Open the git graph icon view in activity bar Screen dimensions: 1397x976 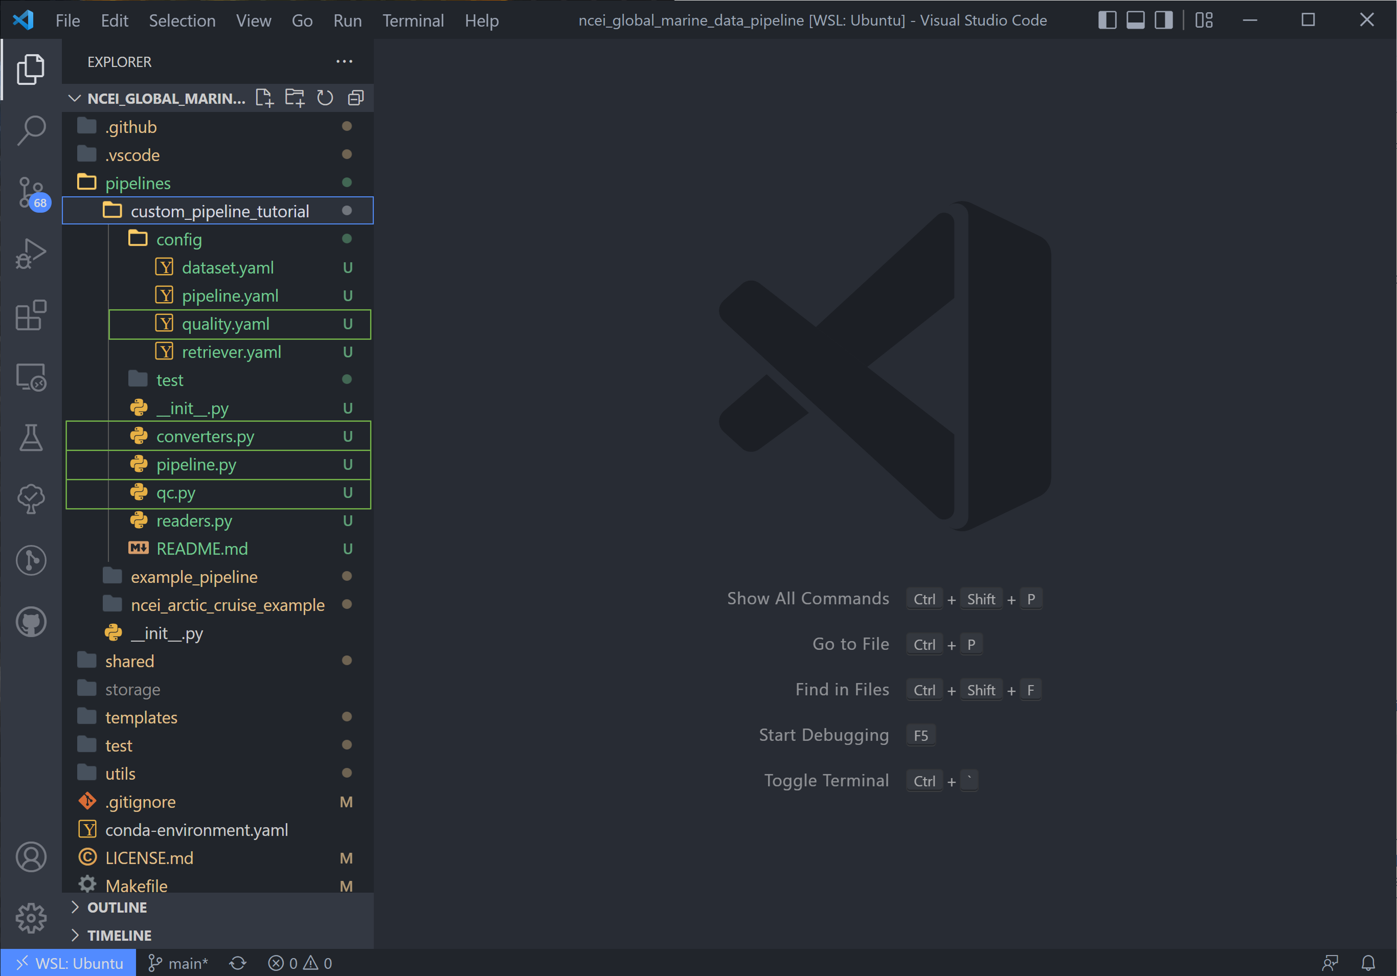[x=31, y=561]
